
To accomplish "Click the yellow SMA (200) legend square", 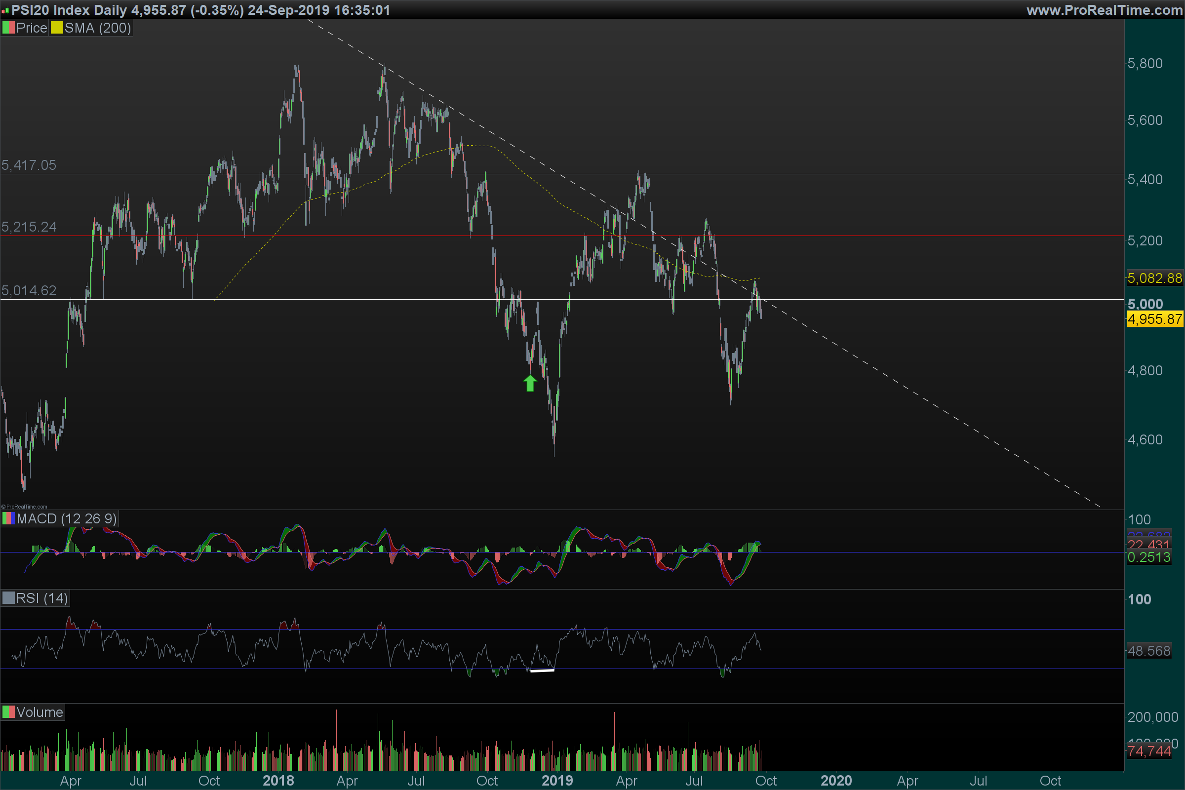I will 56,28.
